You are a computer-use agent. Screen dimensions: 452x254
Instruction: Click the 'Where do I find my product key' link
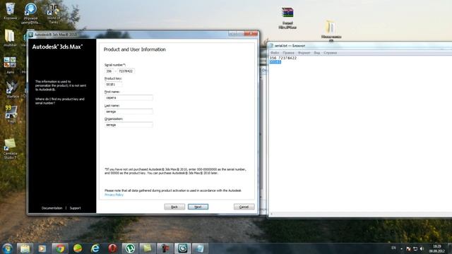click(59, 101)
